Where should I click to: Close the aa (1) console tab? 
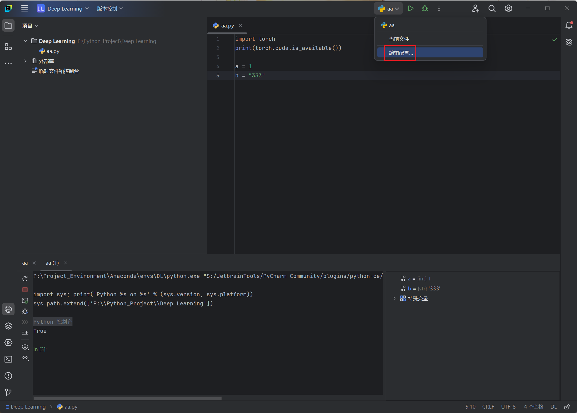coord(66,263)
